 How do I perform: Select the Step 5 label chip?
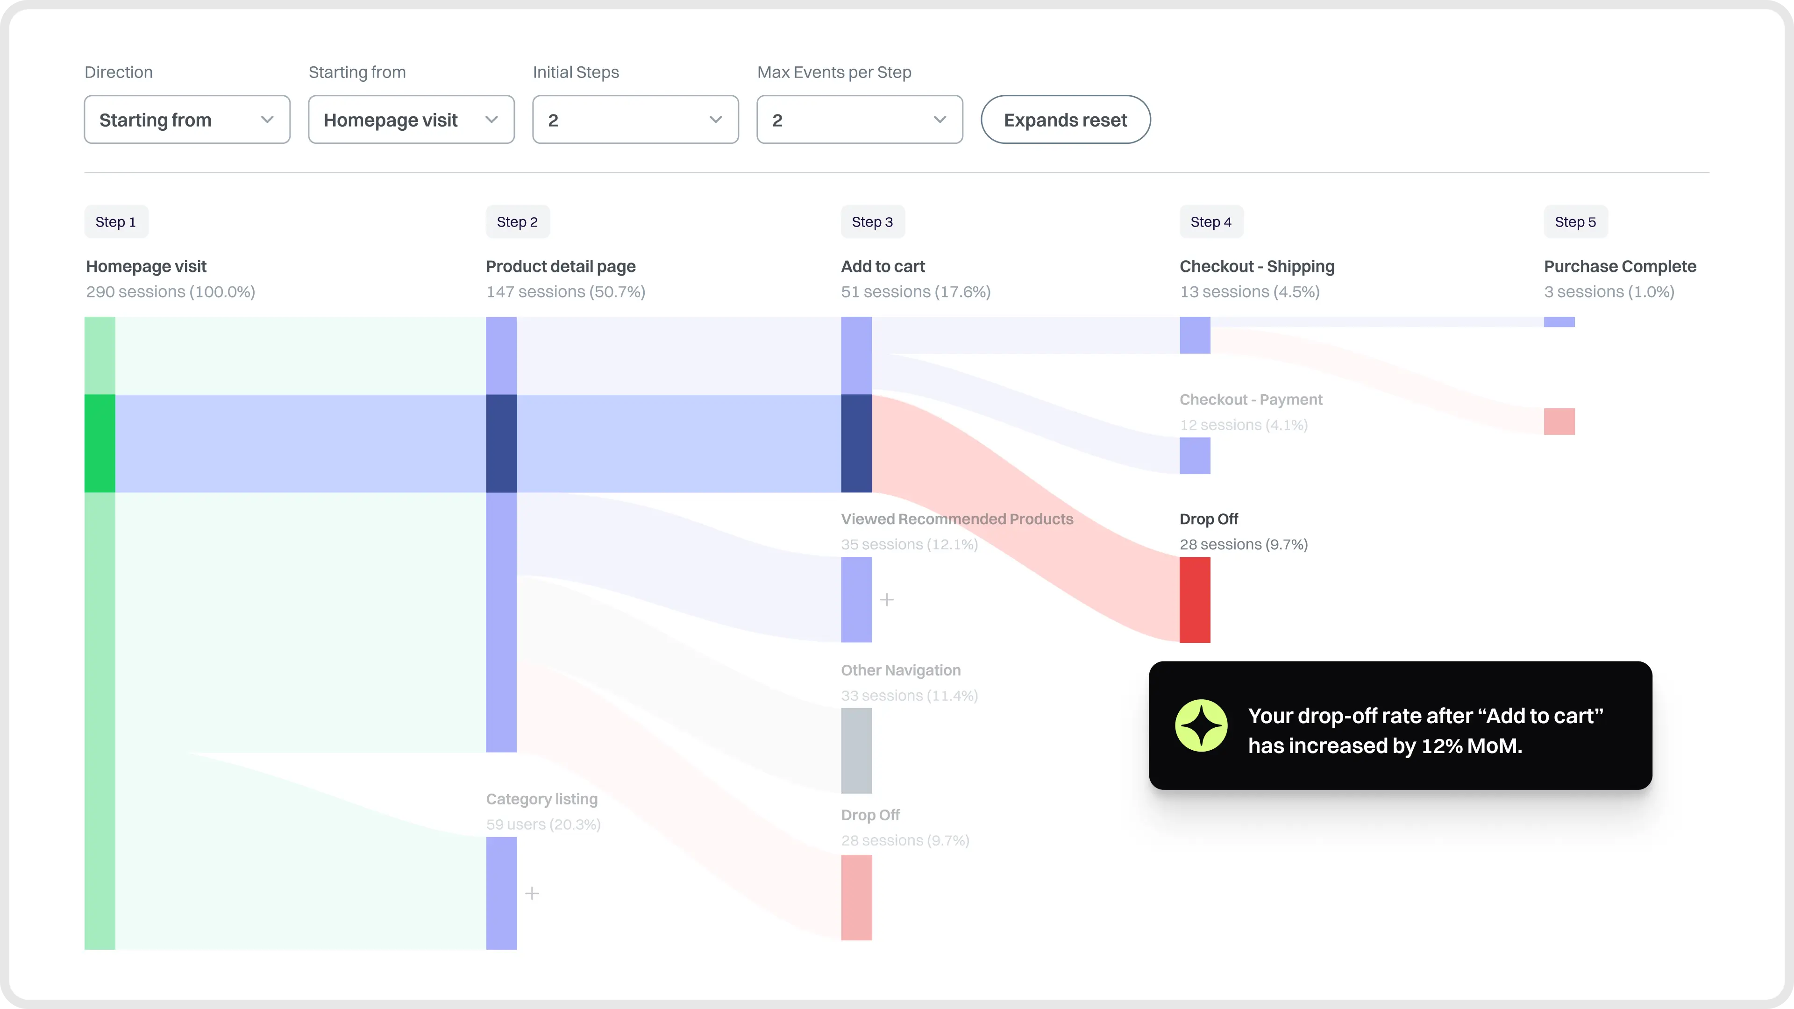pos(1575,221)
